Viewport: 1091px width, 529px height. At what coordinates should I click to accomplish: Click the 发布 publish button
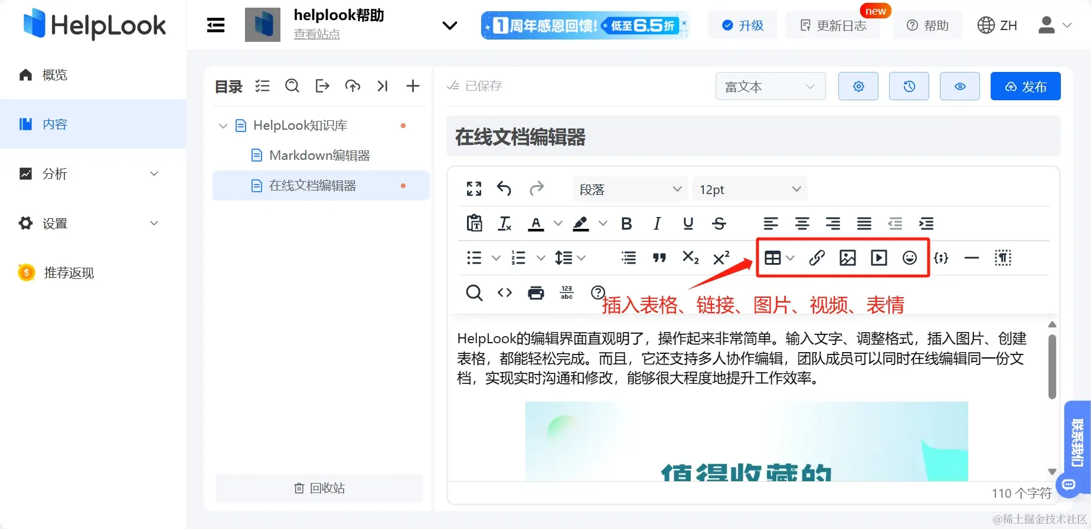[x=1025, y=87]
